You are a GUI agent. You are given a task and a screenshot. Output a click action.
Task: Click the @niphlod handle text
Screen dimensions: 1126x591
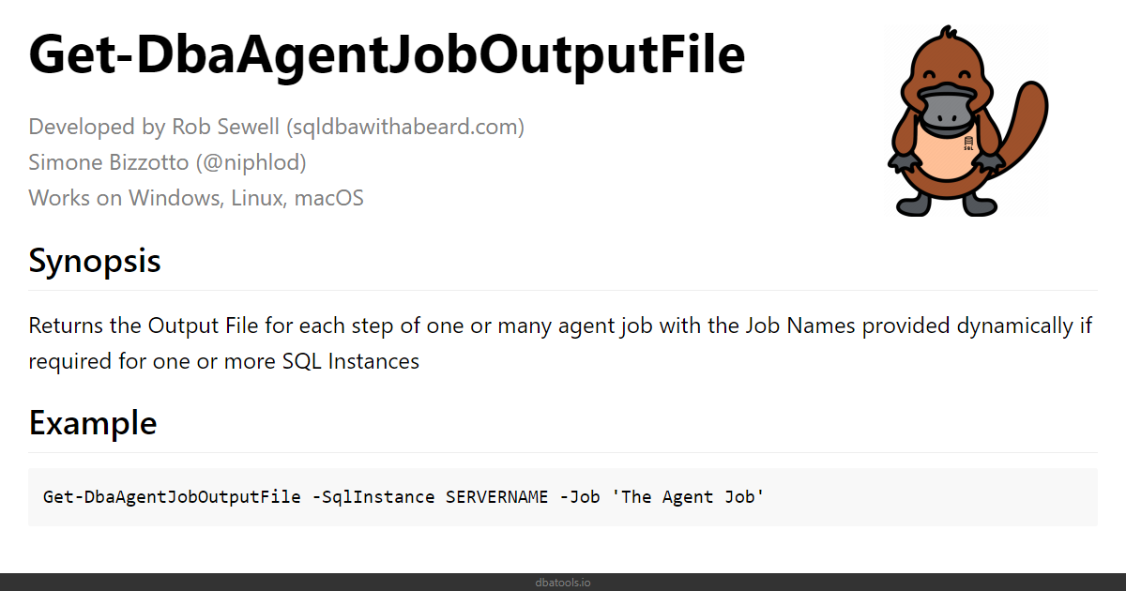pyautogui.click(x=251, y=162)
